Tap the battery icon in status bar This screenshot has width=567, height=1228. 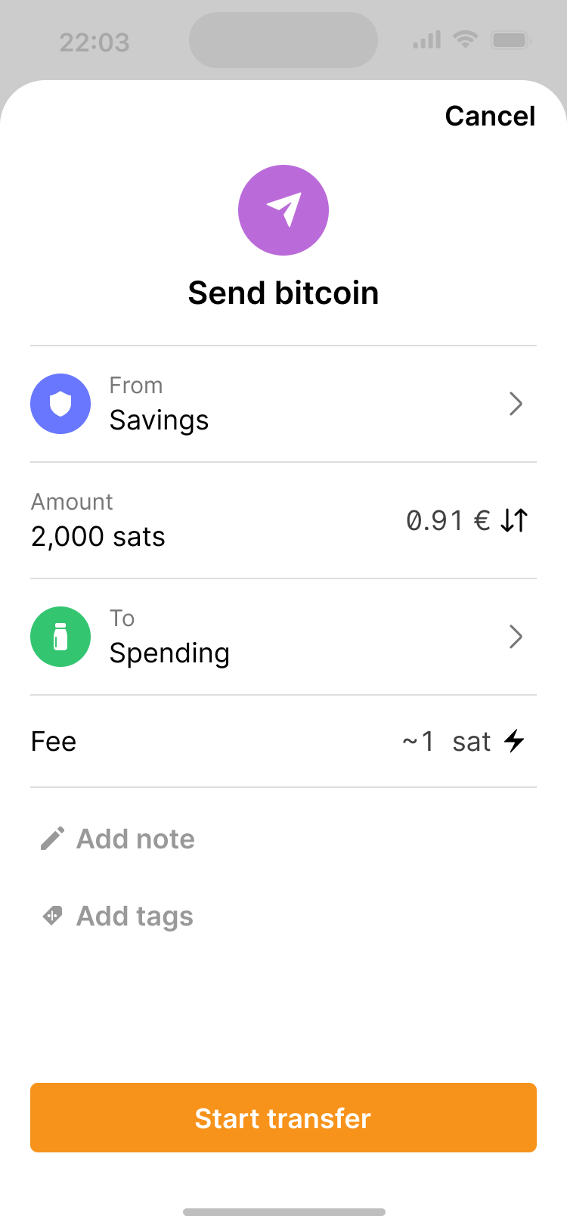pos(511,40)
